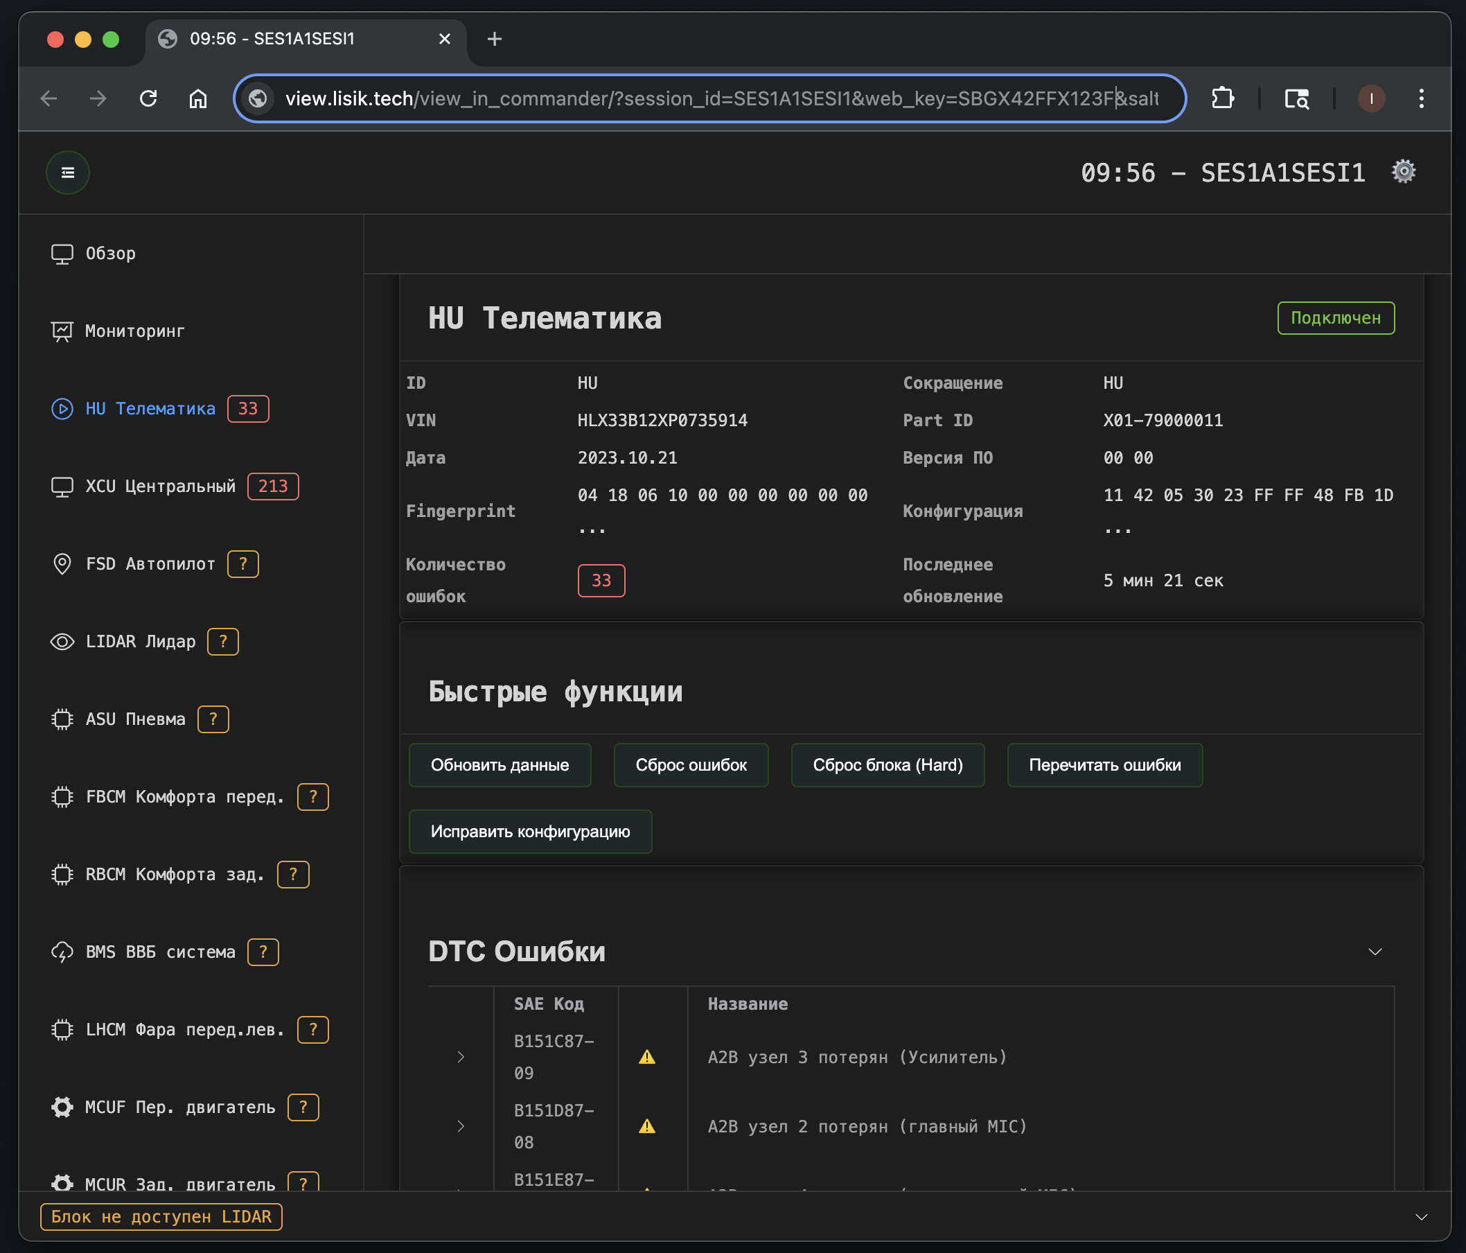Open the tab search icon in toolbar
The width and height of the screenshot is (1466, 1253).
click(x=1296, y=98)
